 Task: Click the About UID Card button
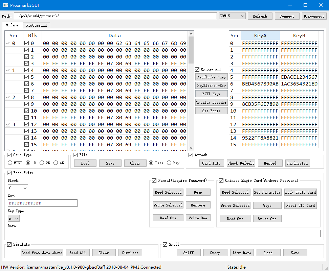coord(301,205)
